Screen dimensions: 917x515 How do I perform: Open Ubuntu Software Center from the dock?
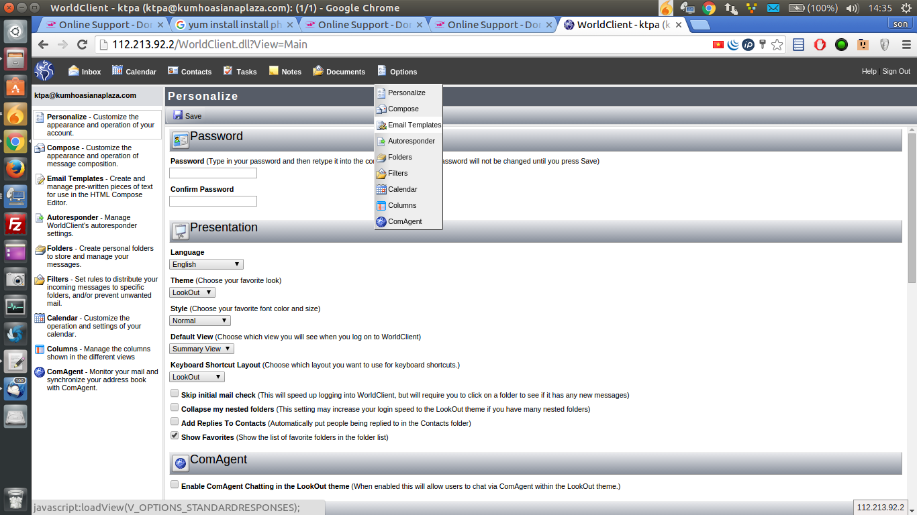15,87
